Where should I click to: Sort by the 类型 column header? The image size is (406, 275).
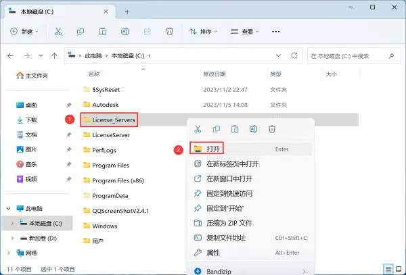tap(275, 74)
